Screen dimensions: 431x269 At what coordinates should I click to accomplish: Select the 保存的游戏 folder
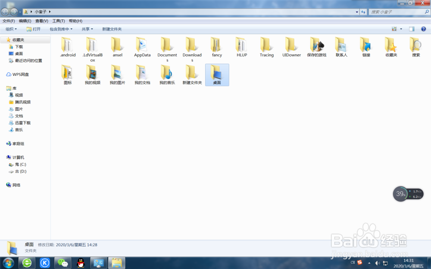click(x=317, y=47)
